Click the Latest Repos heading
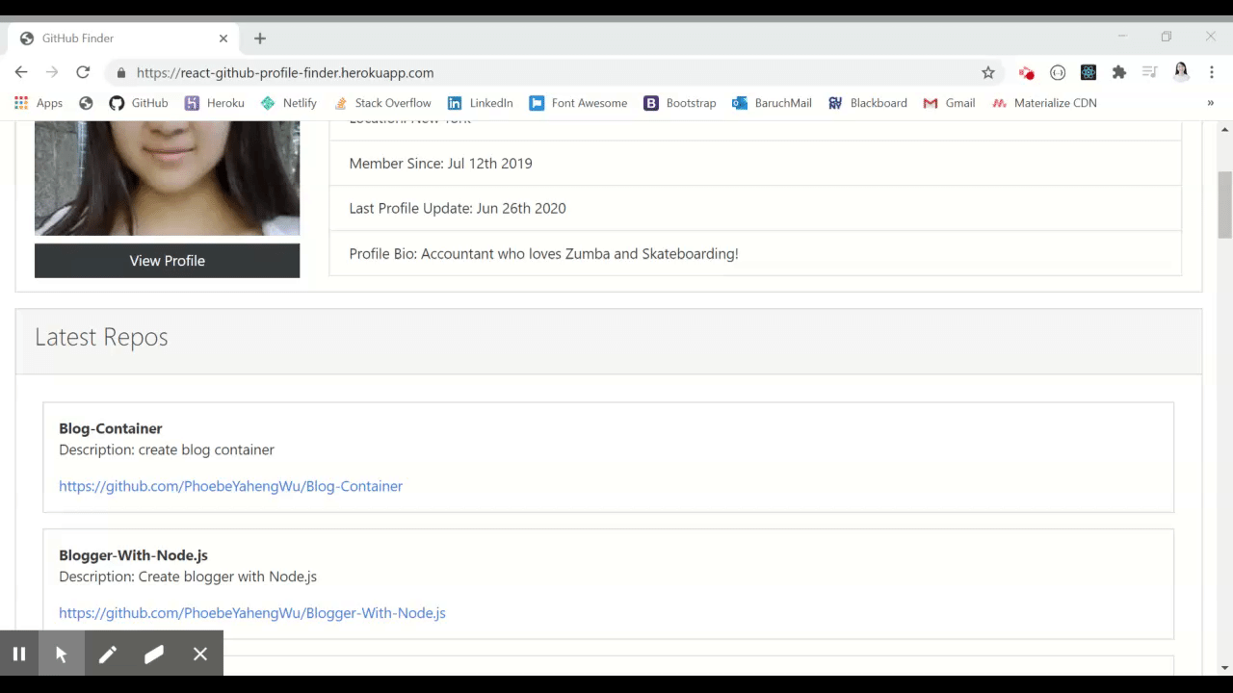1233x693 pixels. tap(101, 337)
